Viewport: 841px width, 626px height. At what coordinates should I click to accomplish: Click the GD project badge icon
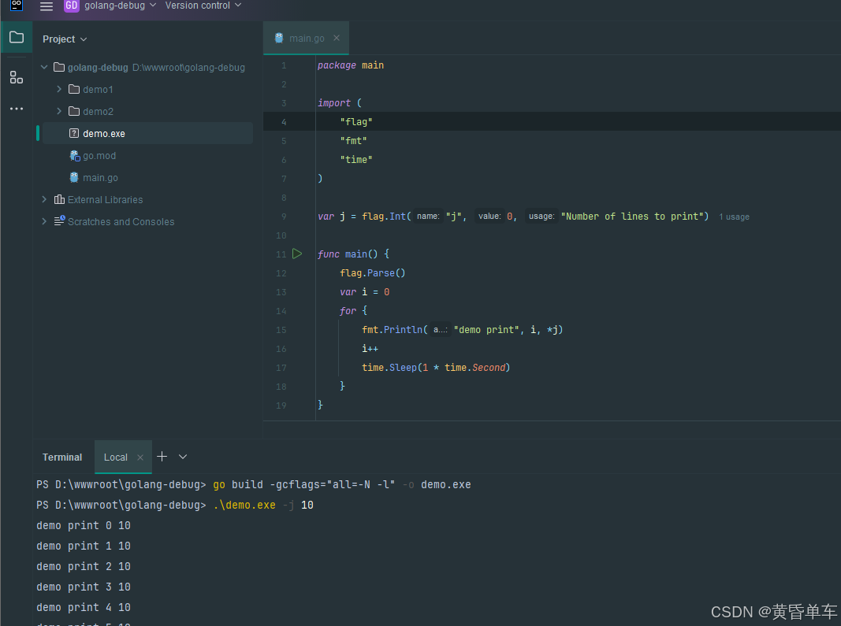point(72,6)
